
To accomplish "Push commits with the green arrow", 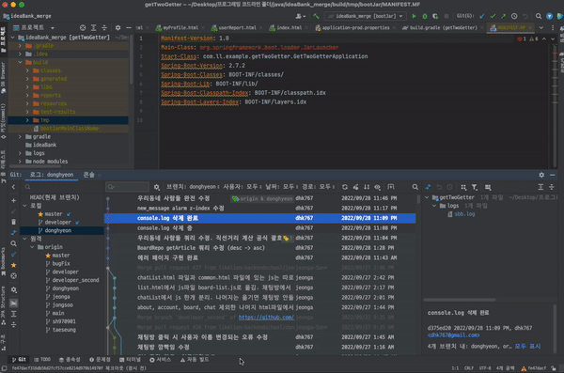I will (503, 16).
